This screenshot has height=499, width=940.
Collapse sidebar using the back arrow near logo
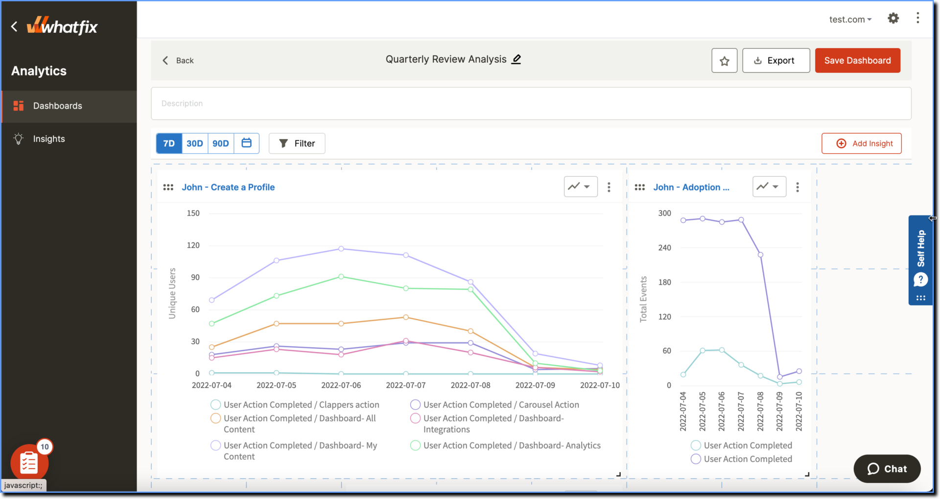(x=14, y=26)
